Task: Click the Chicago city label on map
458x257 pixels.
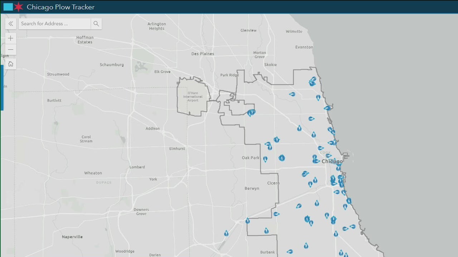Action: 332,161
